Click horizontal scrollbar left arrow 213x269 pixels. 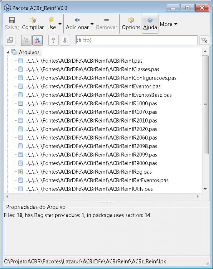(x=7, y=196)
